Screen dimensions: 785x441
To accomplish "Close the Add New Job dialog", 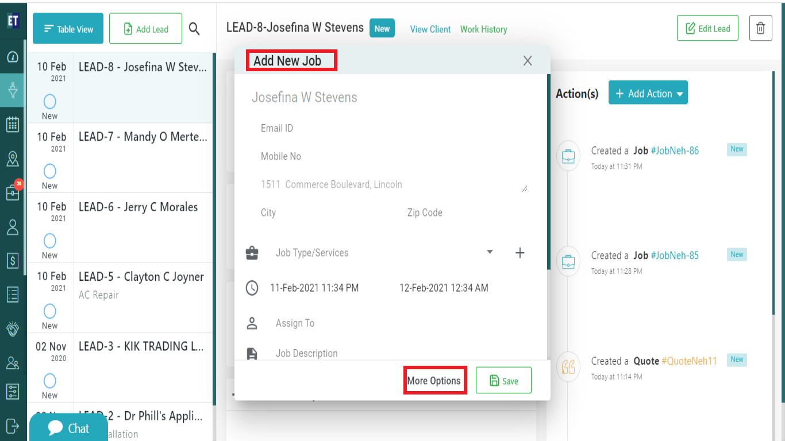I will [528, 61].
